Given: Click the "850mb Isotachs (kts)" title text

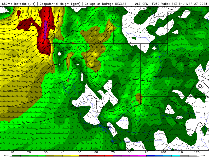Looking at the screenshot, I should [x=19, y=4].
